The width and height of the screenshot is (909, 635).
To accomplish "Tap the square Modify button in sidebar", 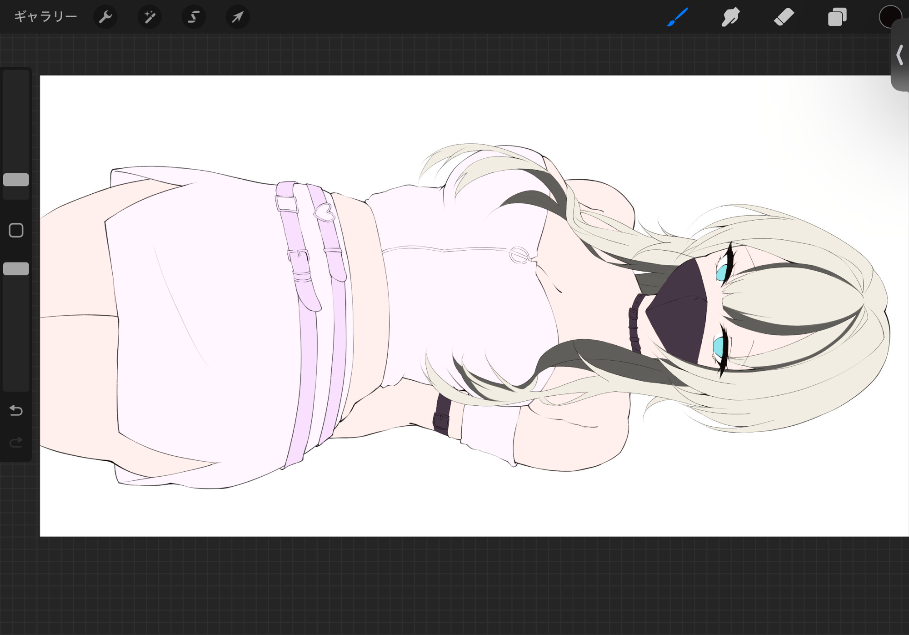I will point(16,230).
